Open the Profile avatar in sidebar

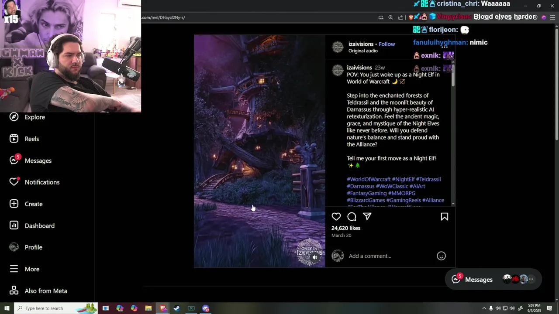coord(14,247)
